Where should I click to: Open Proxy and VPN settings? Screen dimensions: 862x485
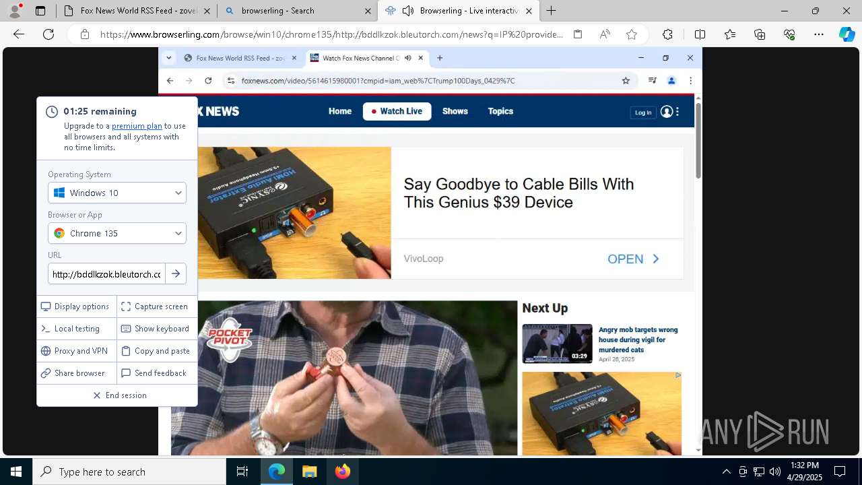pyautogui.click(x=77, y=351)
